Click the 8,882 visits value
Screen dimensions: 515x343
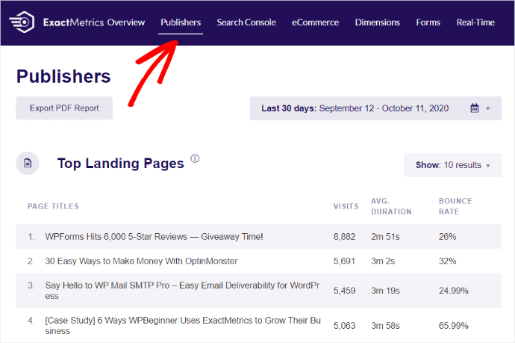pos(344,237)
